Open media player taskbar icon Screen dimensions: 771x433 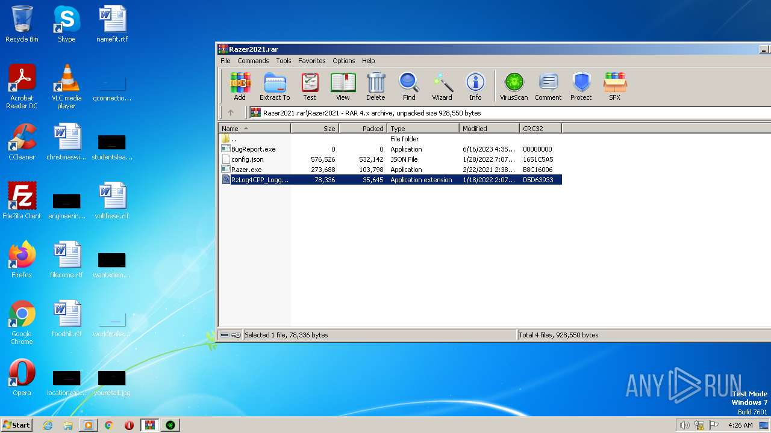coord(88,425)
